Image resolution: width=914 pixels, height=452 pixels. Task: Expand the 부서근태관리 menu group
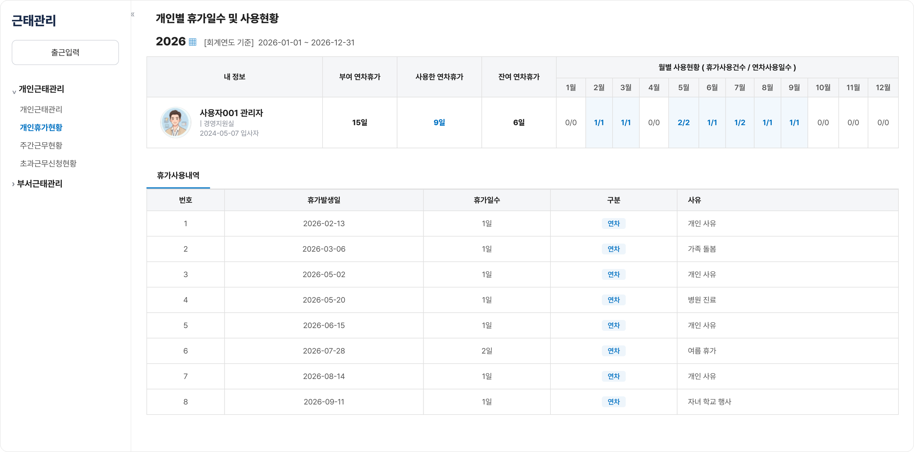(37, 184)
